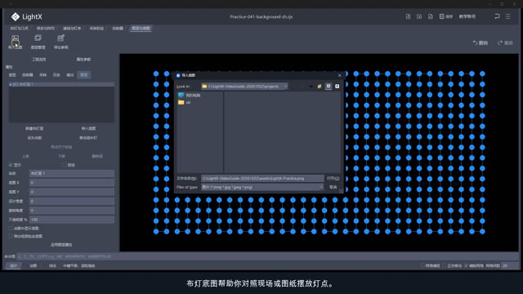Select the 造型 properties sub-tab
The height and width of the screenshot is (294, 523).
(x=12, y=75)
